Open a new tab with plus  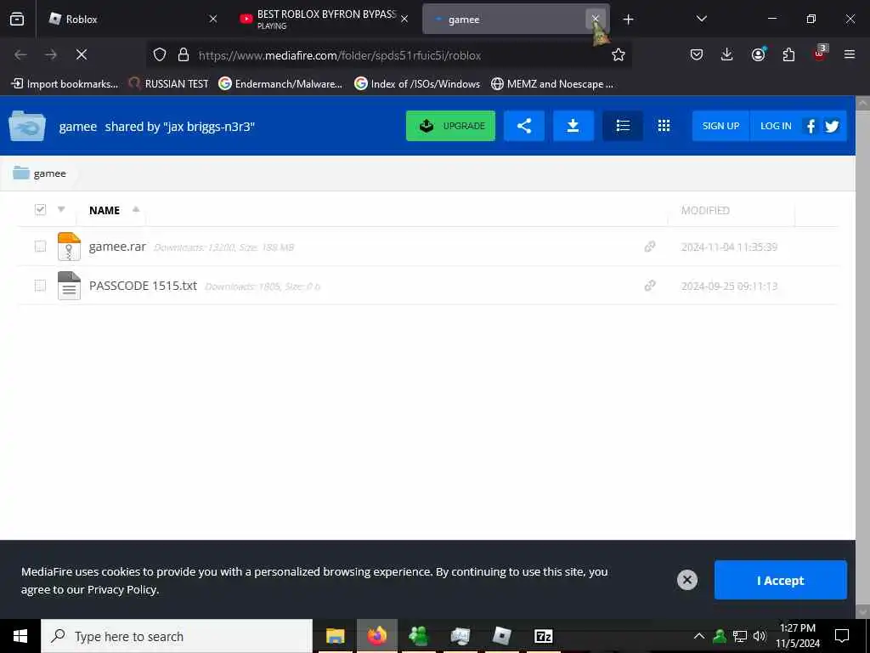coord(628,20)
